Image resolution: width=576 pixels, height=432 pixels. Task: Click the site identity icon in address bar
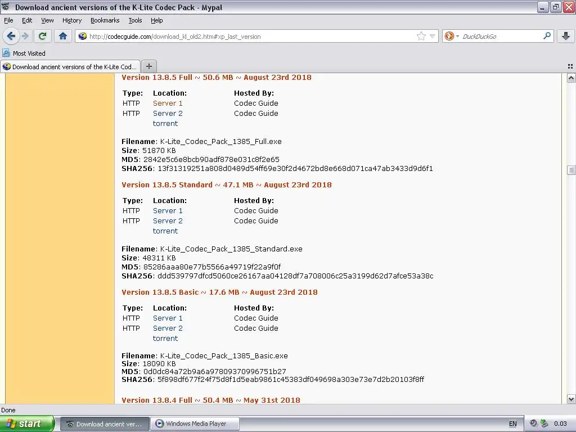83,36
